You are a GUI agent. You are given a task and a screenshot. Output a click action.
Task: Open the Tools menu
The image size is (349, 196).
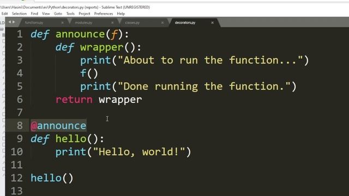[70, 14]
